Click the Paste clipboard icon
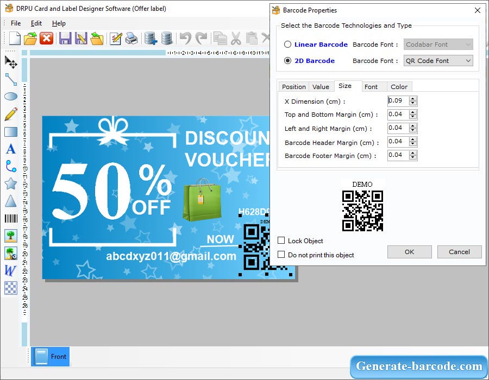This screenshot has width=489, height=380. pos(252,39)
